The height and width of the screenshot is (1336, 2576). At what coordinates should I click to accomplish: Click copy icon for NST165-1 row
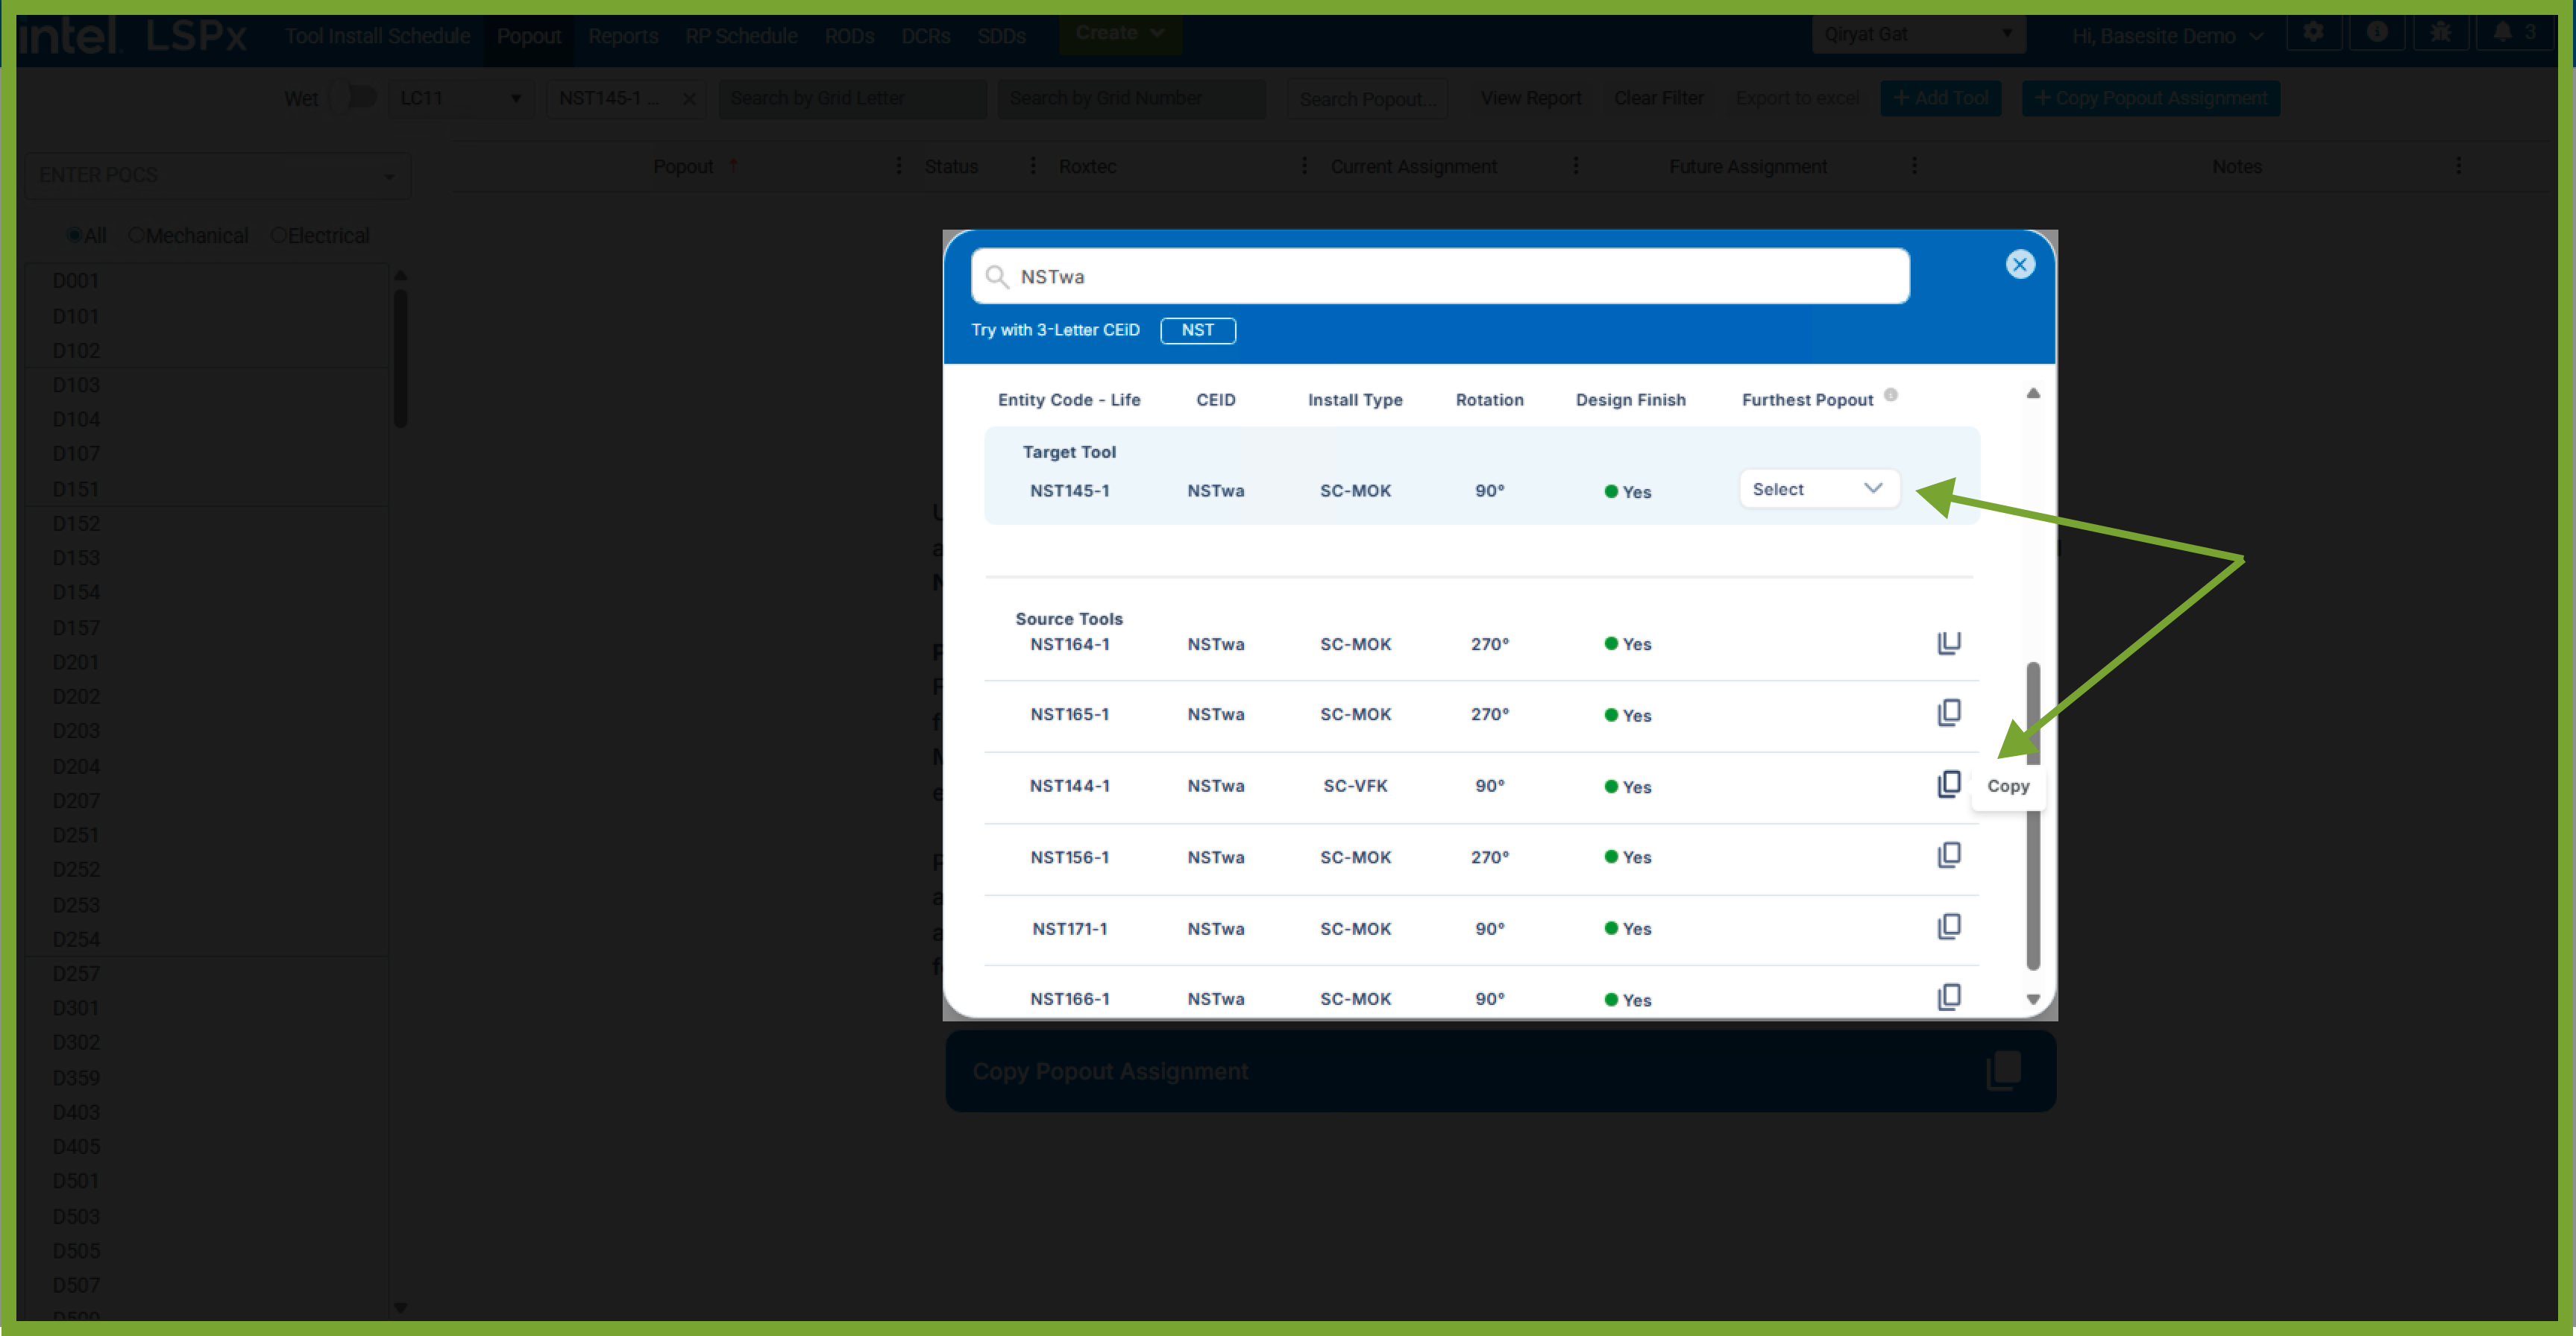pos(1948,713)
